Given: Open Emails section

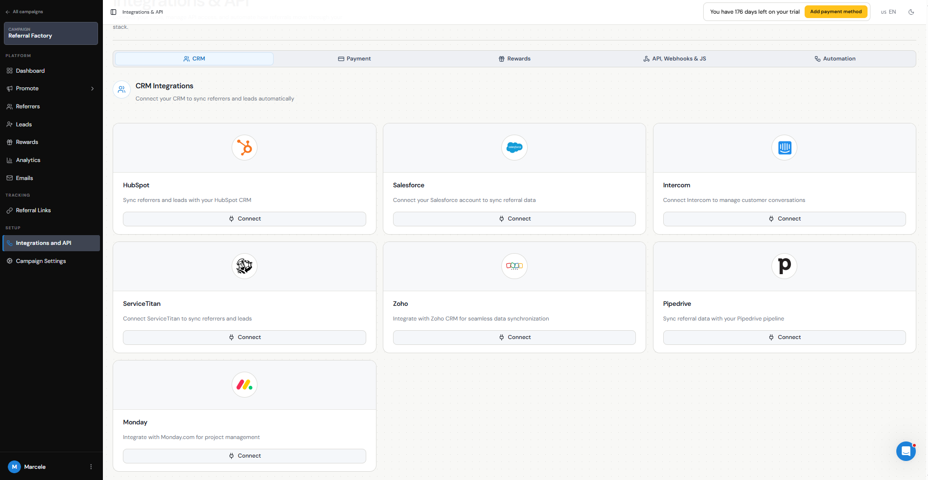Looking at the screenshot, I should tap(51, 178).
